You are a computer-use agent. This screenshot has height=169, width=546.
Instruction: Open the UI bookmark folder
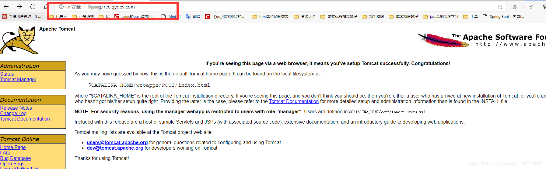pyautogui.click(x=104, y=17)
